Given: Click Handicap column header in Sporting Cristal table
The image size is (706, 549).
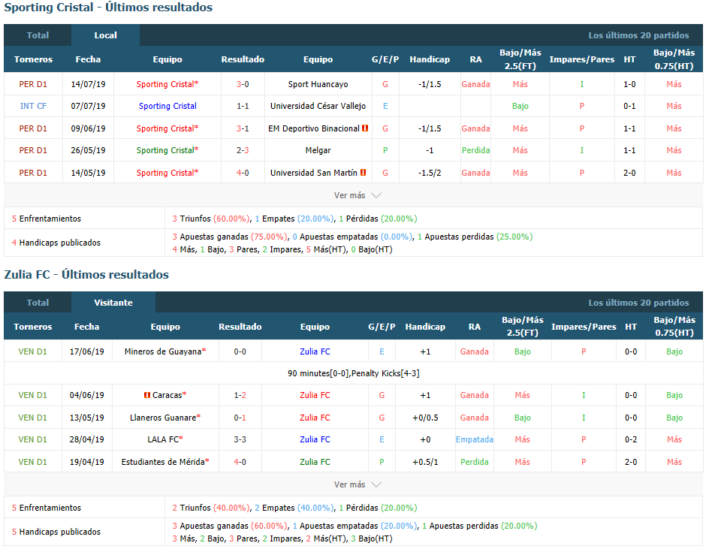Looking at the screenshot, I should [x=430, y=59].
